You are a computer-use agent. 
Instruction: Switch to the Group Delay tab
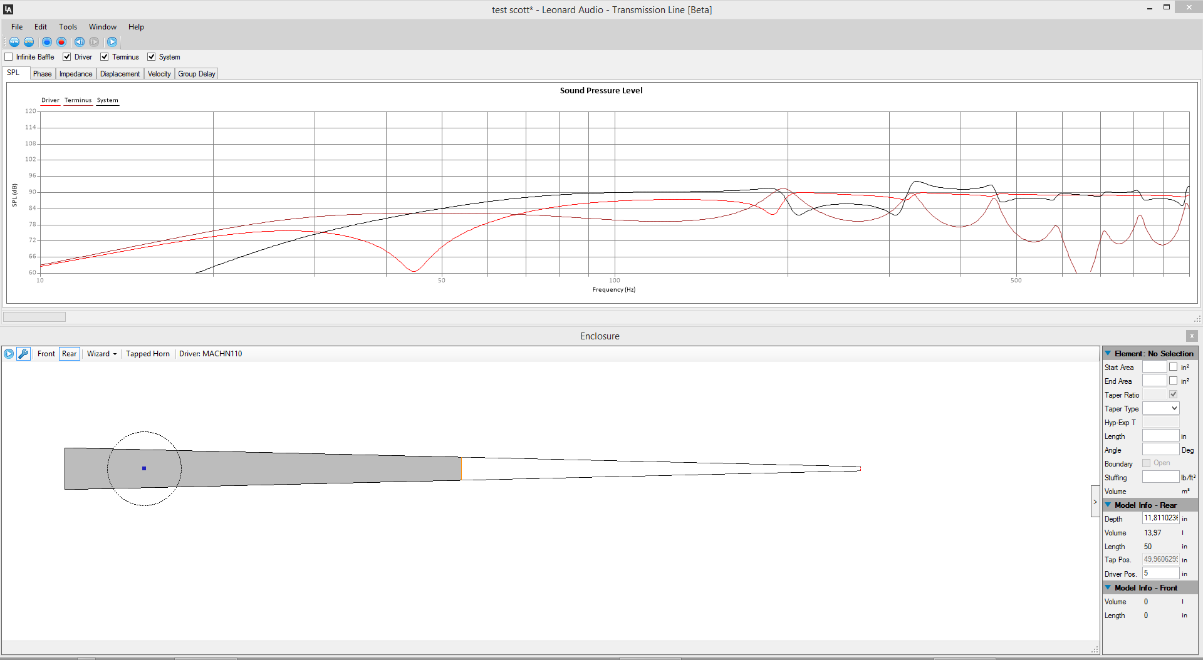point(197,74)
